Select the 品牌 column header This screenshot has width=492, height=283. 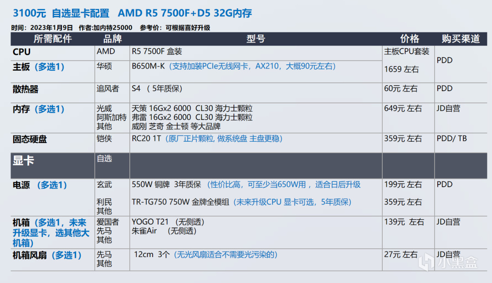pyautogui.click(x=113, y=39)
